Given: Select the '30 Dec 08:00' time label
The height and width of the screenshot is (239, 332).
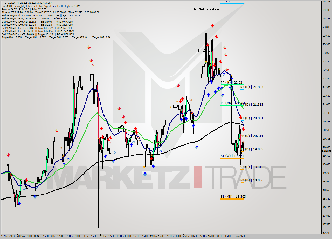Looking at the screenshot, I should (x=223, y=236).
